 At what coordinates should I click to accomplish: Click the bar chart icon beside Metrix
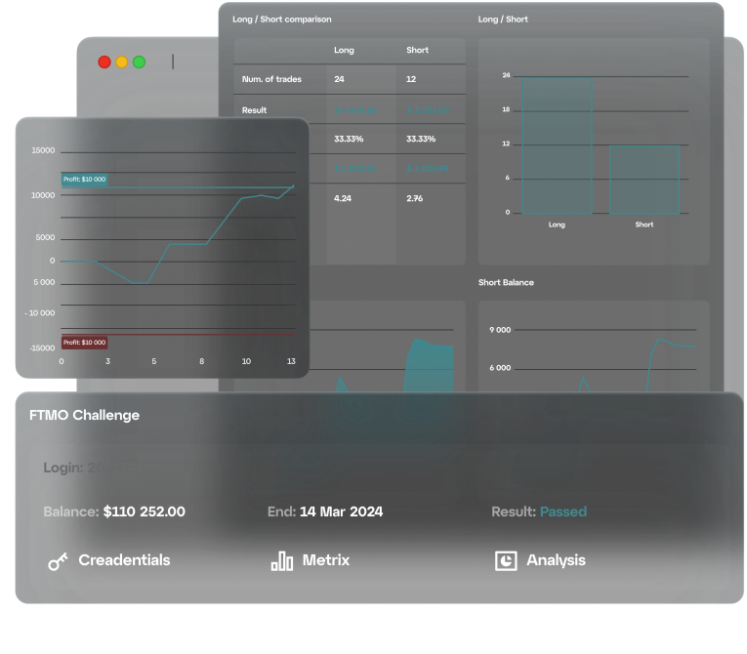(281, 561)
